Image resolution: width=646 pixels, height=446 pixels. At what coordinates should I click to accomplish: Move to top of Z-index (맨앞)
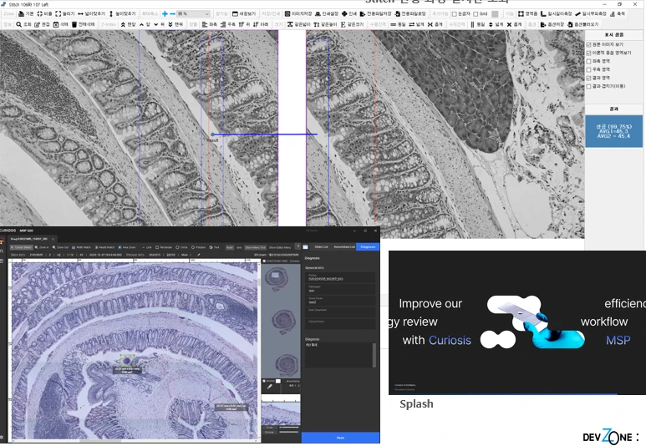point(128,24)
